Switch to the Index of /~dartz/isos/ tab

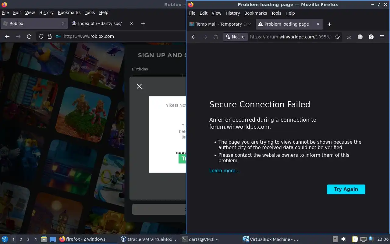click(x=102, y=23)
